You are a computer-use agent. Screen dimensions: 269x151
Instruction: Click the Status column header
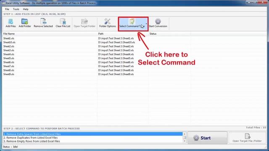170,34
